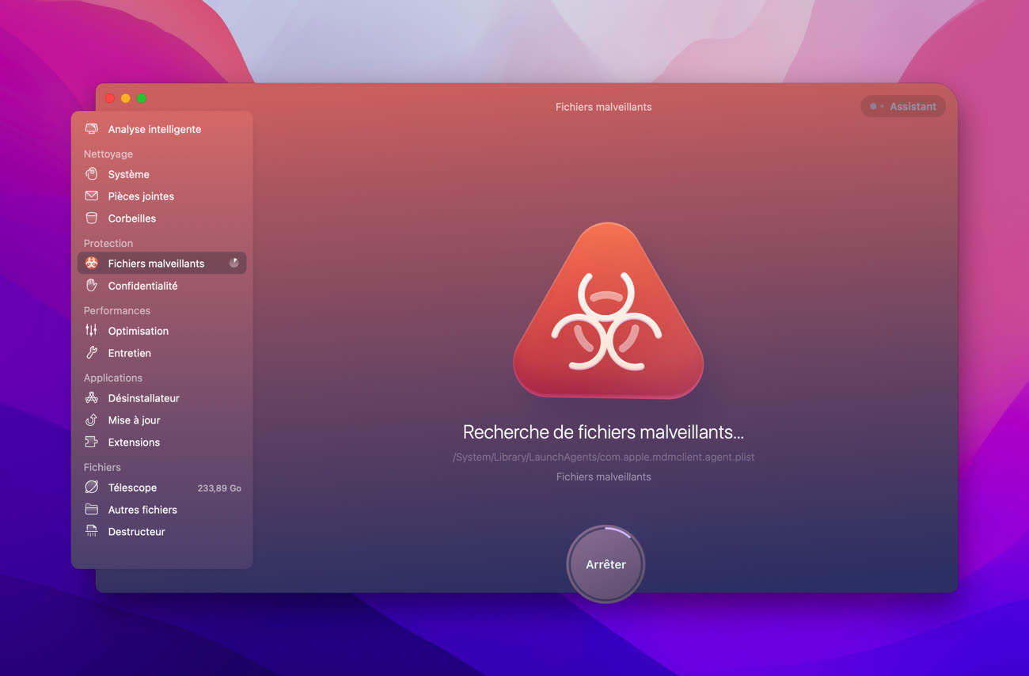The image size is (1029, 676).
Task: Click the green full-screen window button
Action: coord(142,98)
